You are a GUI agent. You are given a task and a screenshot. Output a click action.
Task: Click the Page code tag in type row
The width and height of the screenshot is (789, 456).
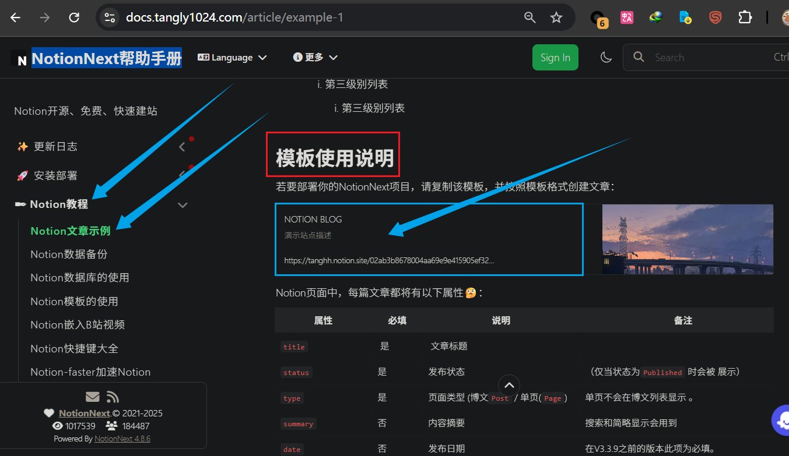coord(552,398)
